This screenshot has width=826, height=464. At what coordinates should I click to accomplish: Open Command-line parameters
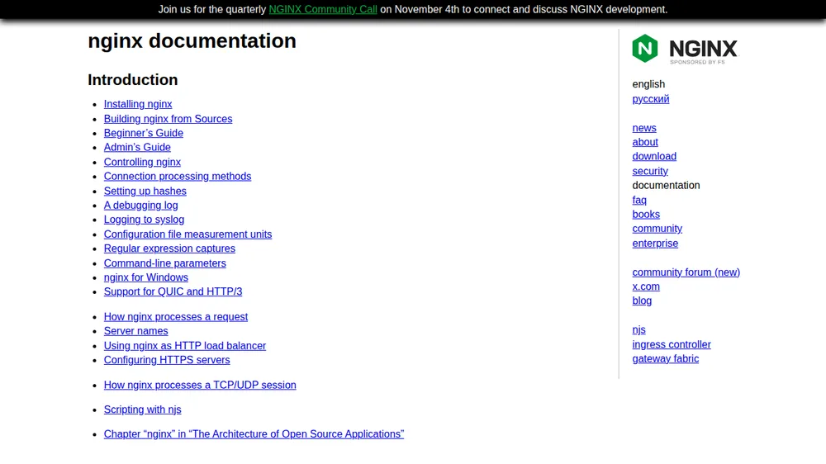point(165,263)
